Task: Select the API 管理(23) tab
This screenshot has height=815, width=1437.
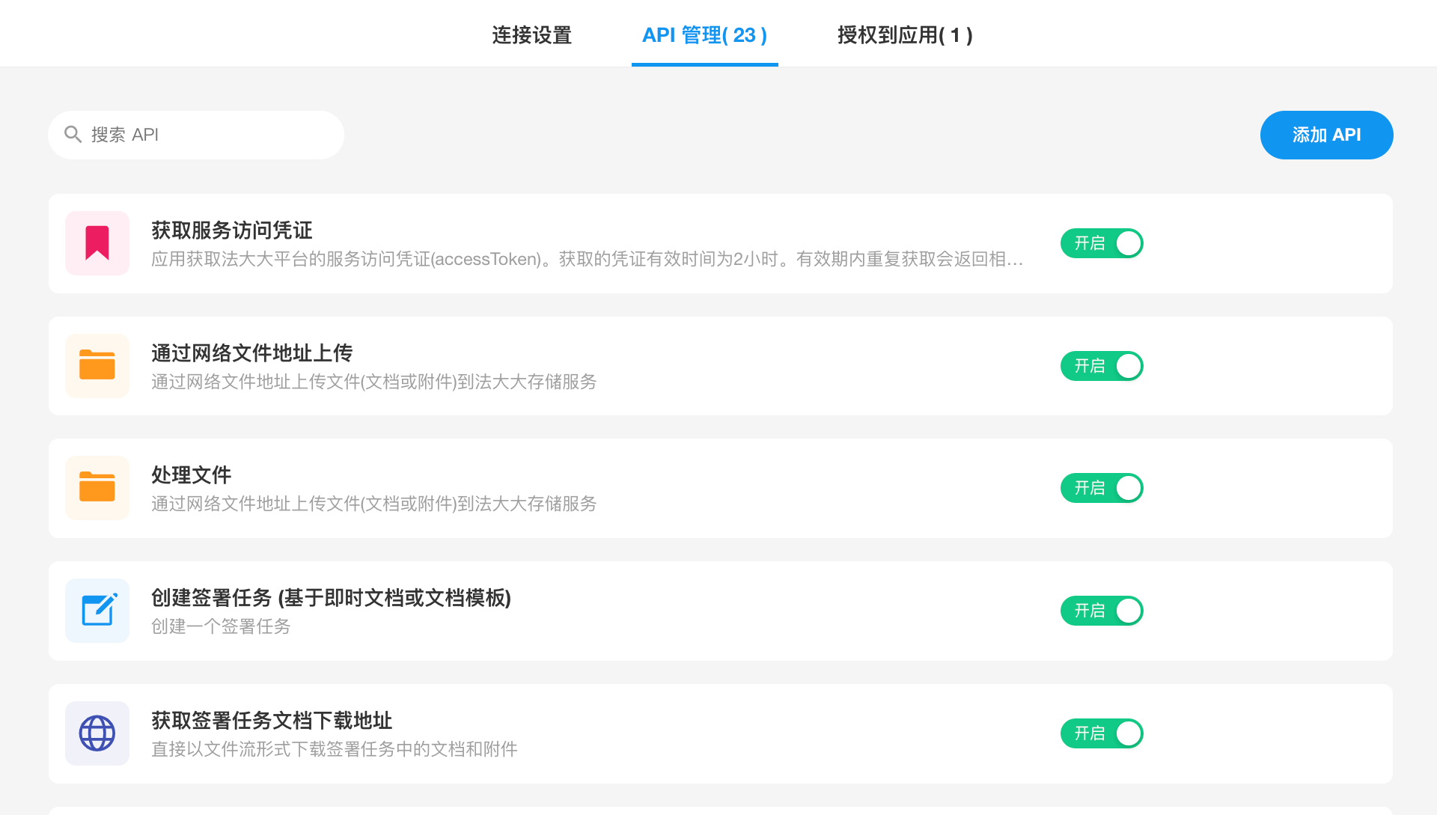Action: 704,35
